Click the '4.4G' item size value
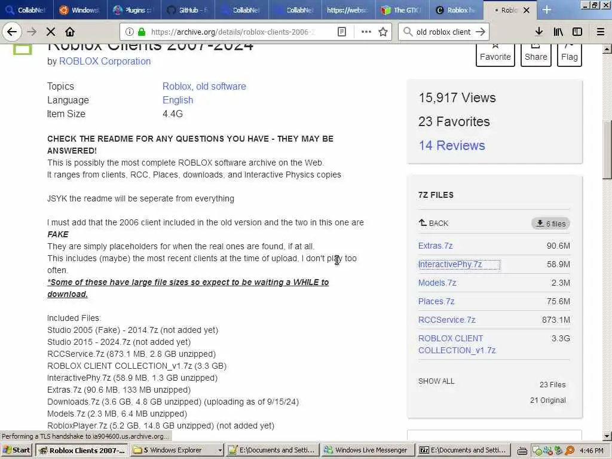 [x=173, y=114]
